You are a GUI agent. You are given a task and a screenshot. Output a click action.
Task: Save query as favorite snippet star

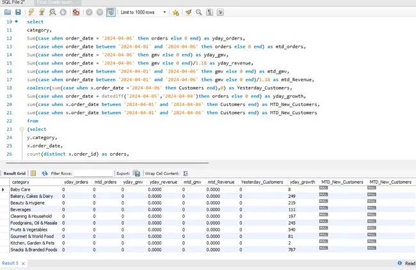[175, 12]
